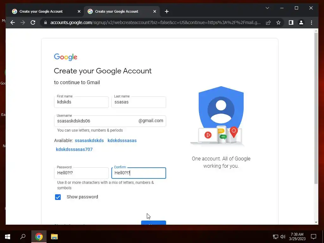Viewport: 324px width, 243px height.
Task: Switch to first Create your Google Account tab
Action: [41, 12]
